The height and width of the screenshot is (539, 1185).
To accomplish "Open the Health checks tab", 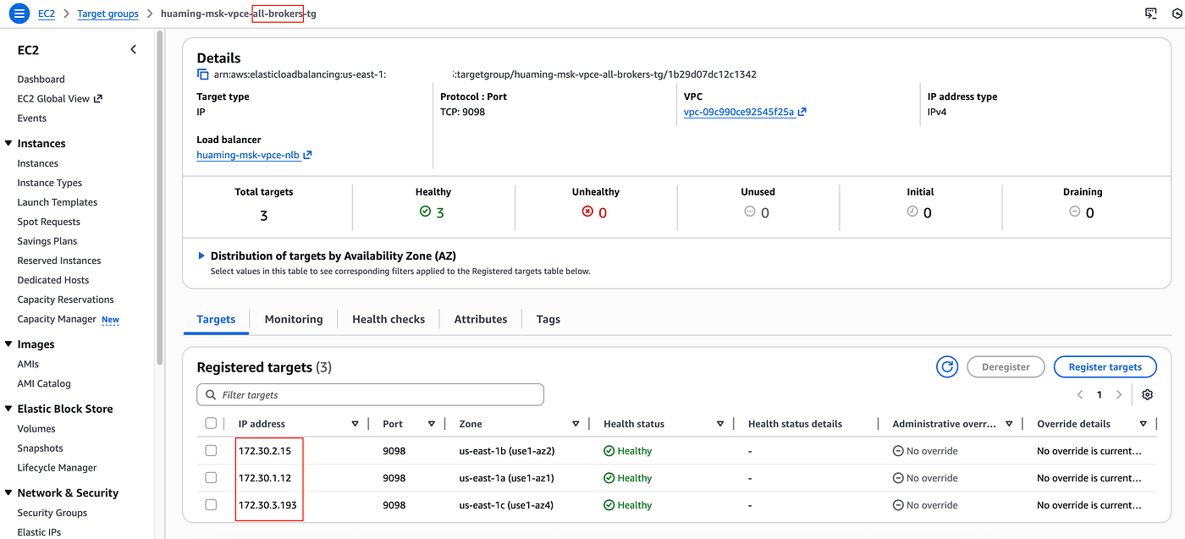I will coord(389,319).
